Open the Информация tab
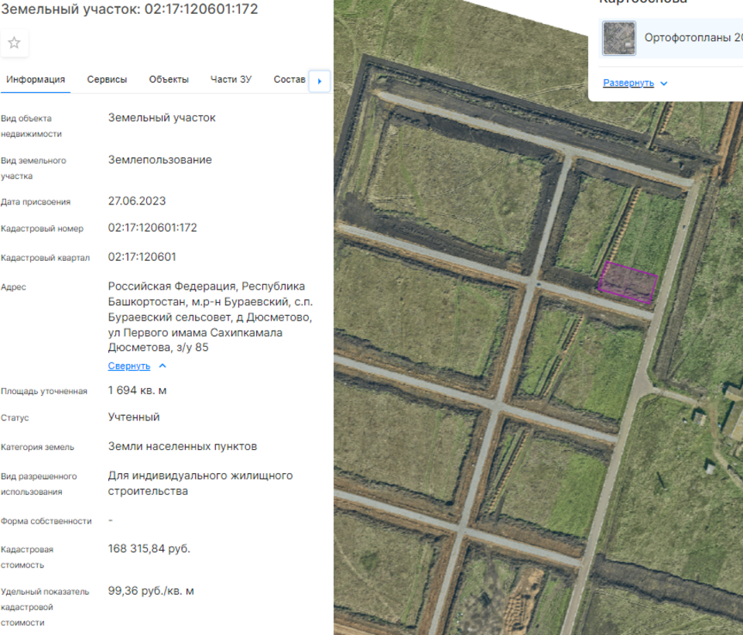 click(x=36, y=80)
